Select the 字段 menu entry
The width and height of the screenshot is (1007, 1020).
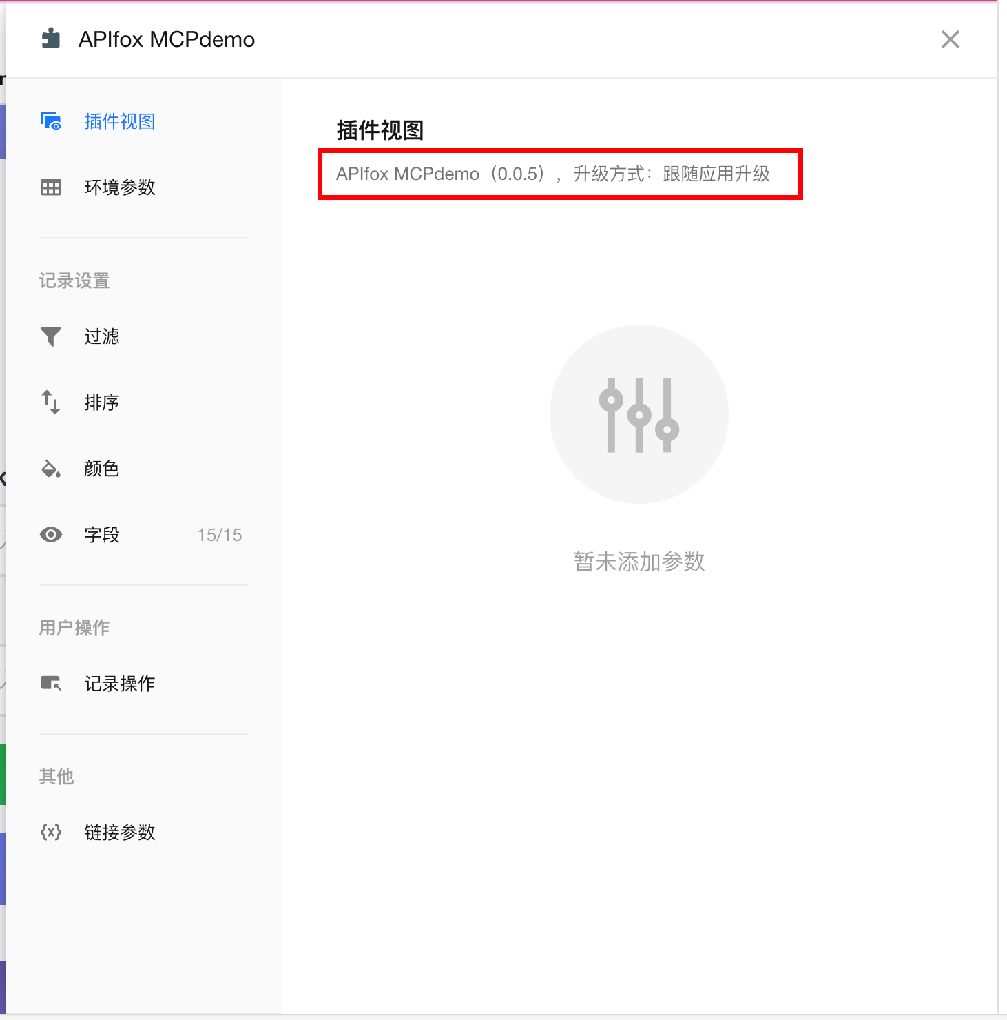102,535
